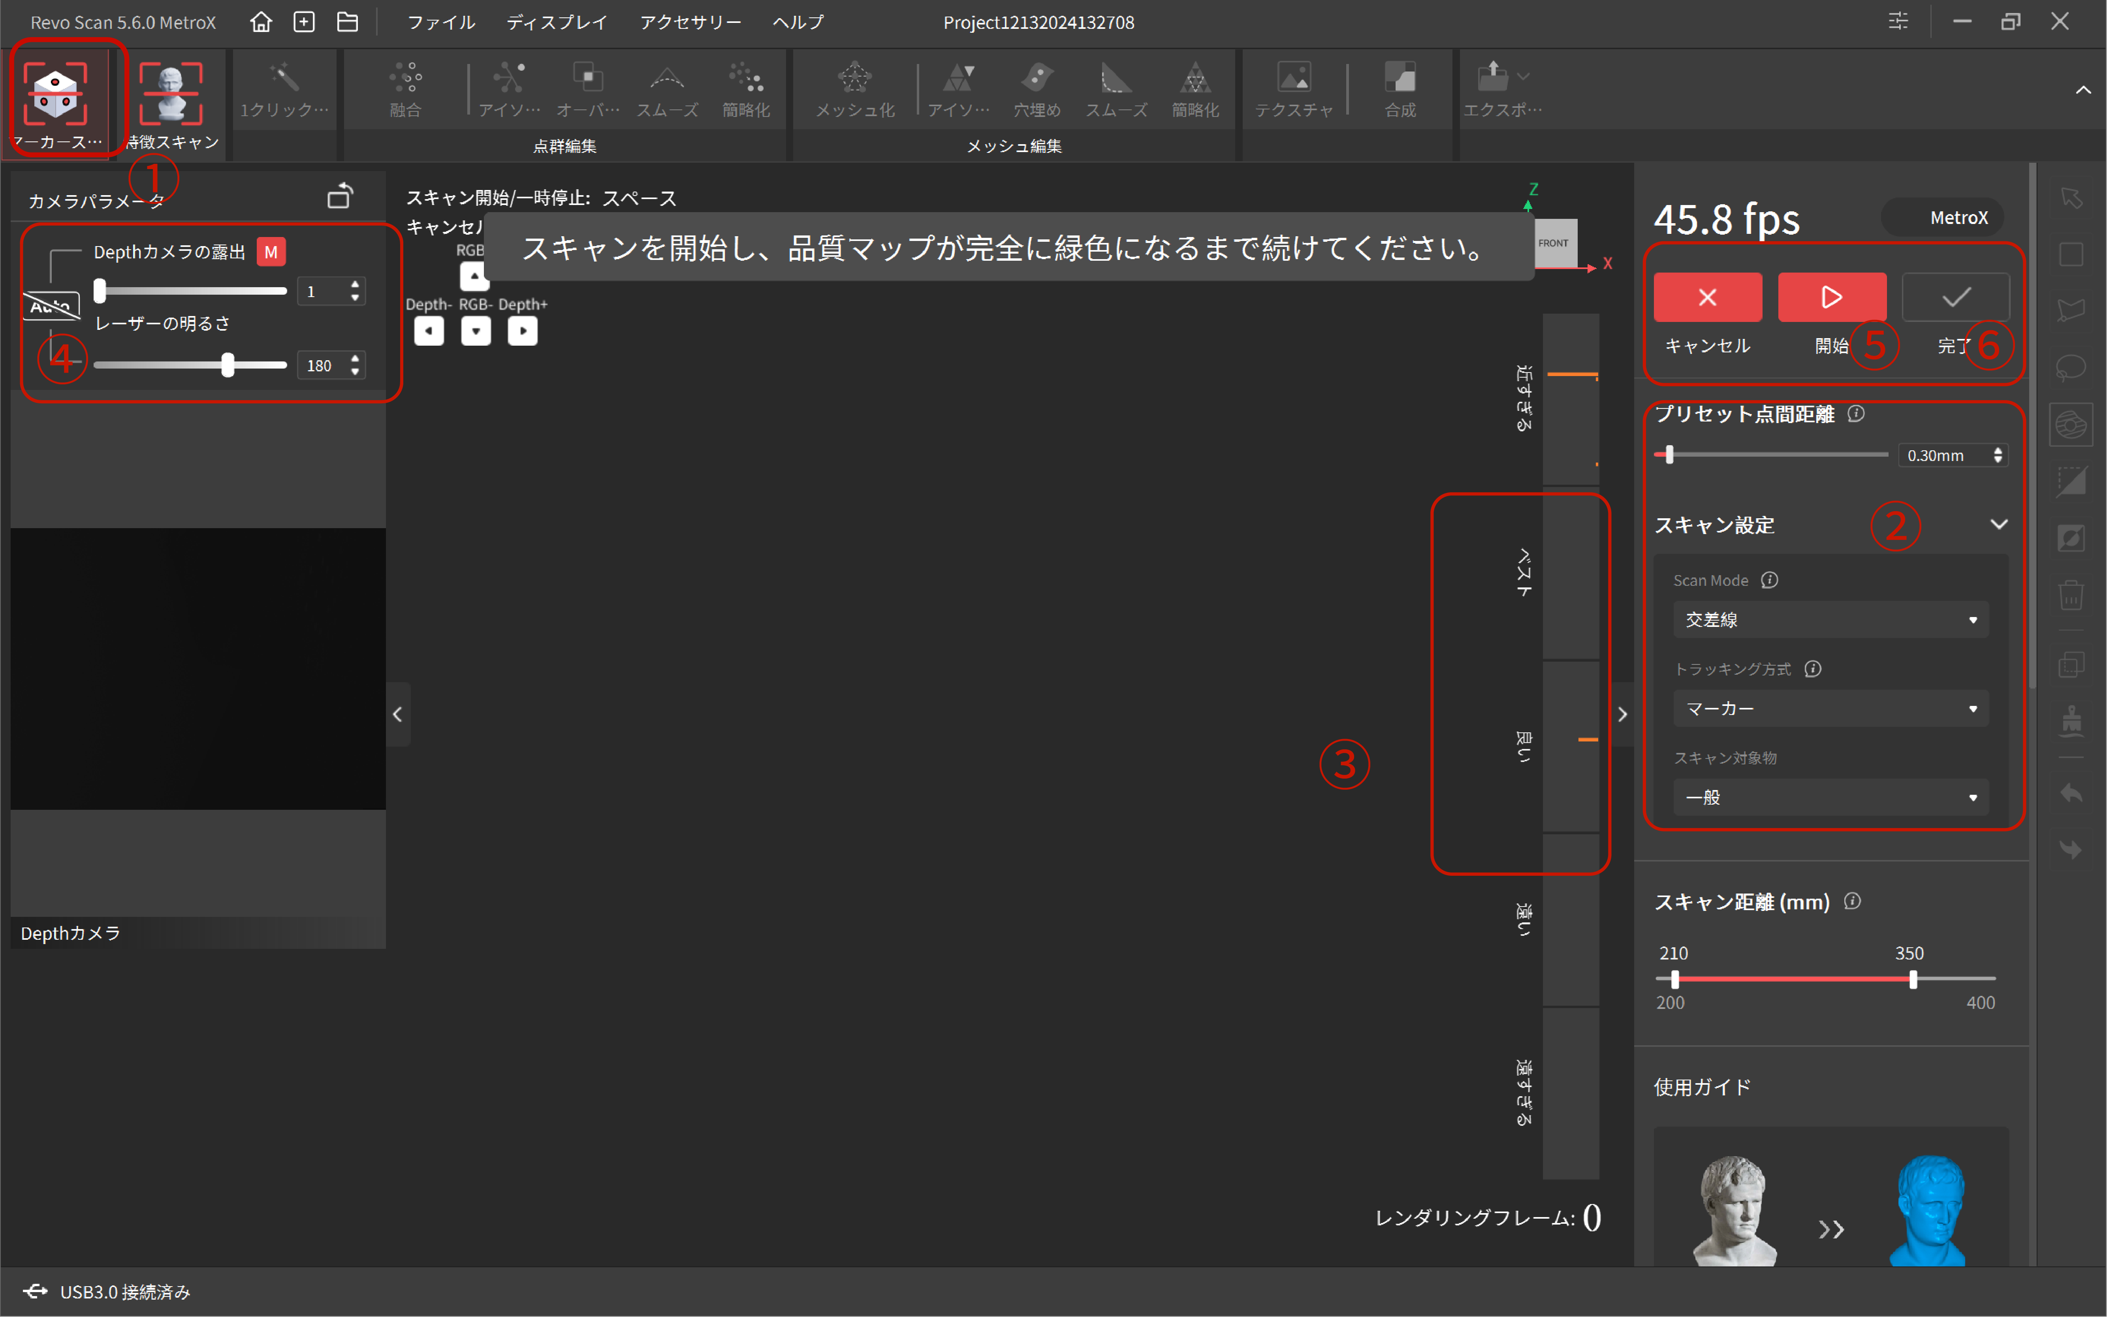
Task: Pop out the camera parameters panel
Action: [x=340, y=196]
